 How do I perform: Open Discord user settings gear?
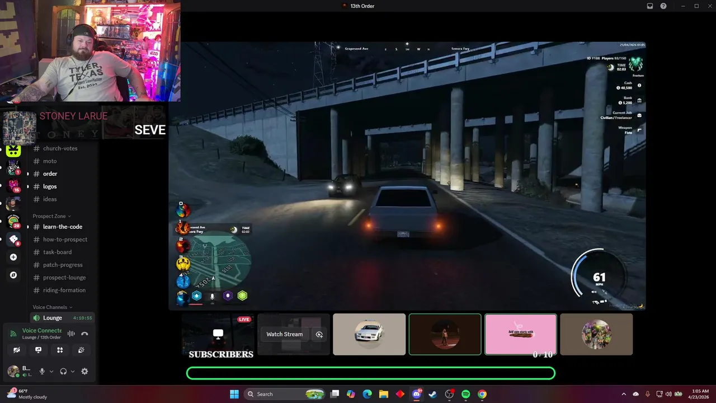click(x=84, y=371)
